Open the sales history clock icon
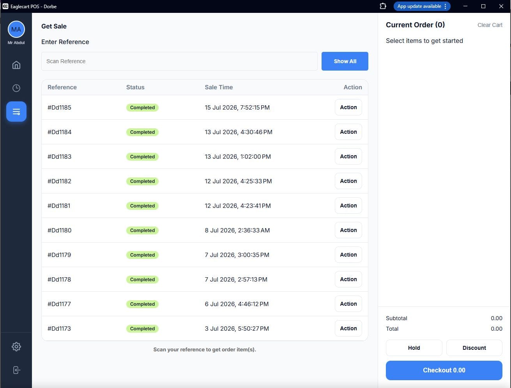 point(16,88)
